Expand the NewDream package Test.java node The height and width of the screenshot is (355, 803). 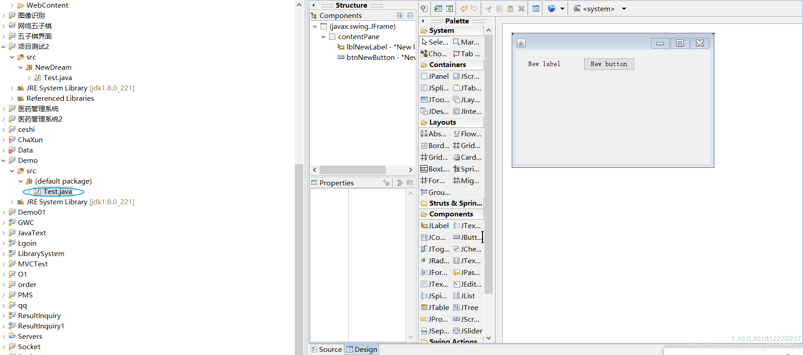point(29,78)
